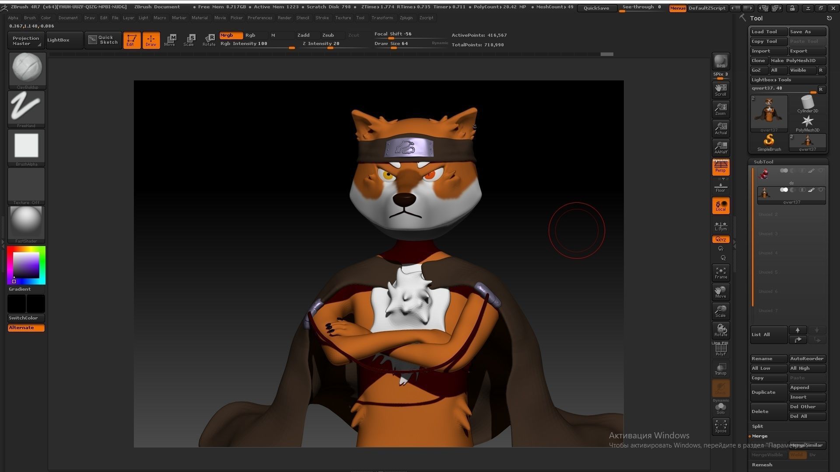Select the Move transform tool in top shelf

tap(170, 40)
